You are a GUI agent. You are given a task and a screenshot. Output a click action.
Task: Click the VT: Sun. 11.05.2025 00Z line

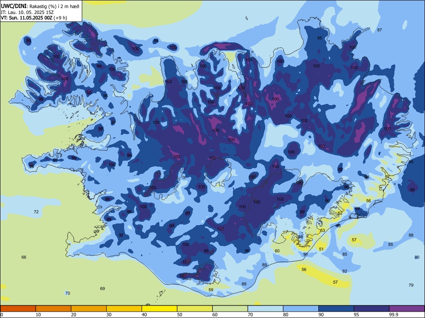[x=26, y=18]
